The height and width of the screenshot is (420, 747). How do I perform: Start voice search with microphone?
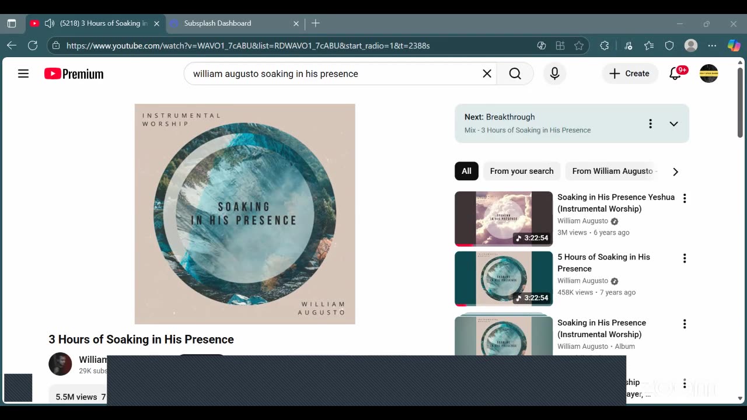(x=554, y=73)
